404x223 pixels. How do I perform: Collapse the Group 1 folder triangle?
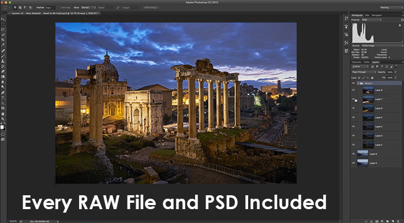358,83
